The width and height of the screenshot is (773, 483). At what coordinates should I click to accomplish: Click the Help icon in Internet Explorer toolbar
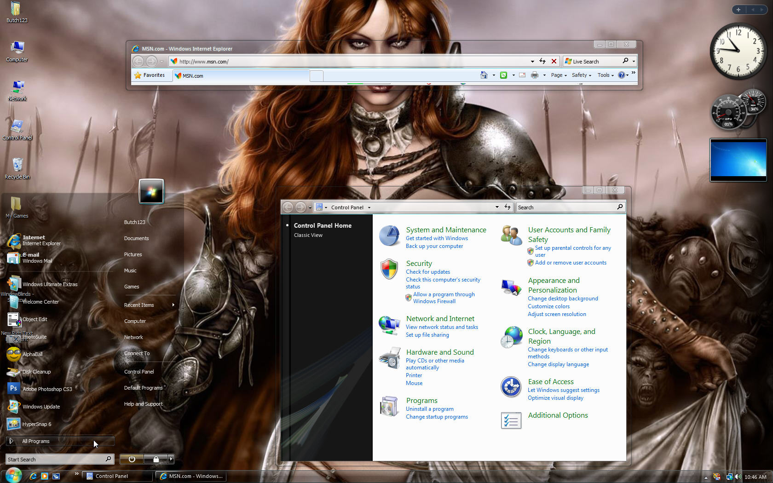622,75
